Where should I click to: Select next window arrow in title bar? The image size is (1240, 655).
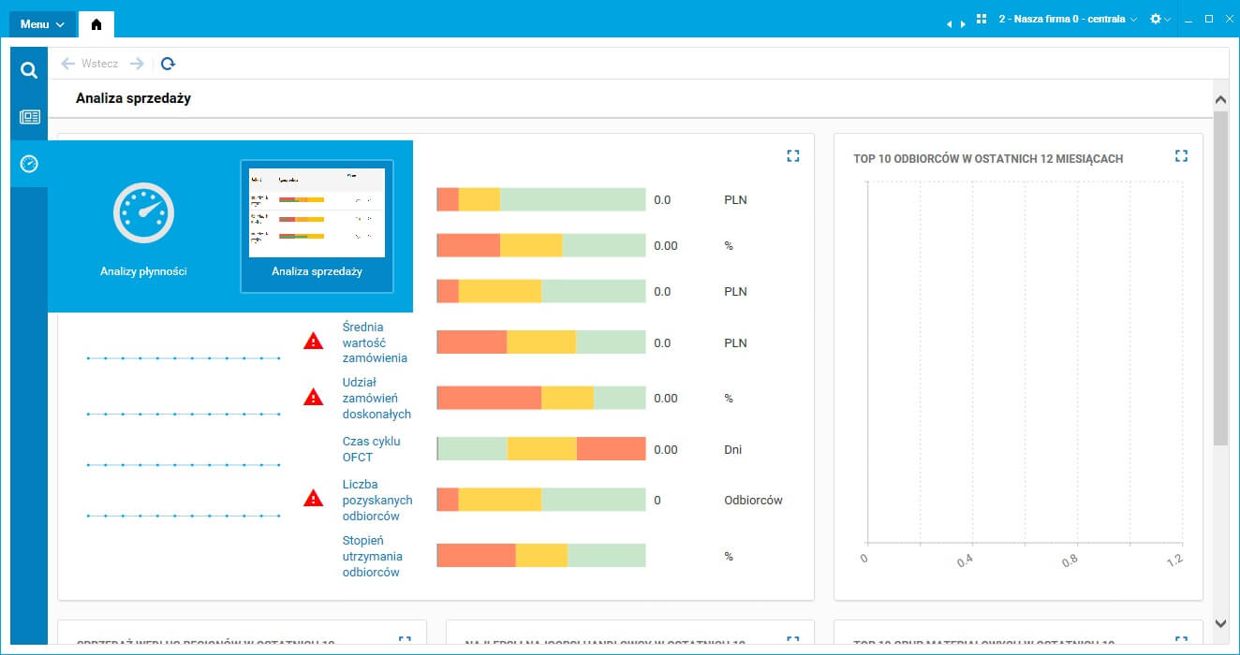click(x=962, y=24)
